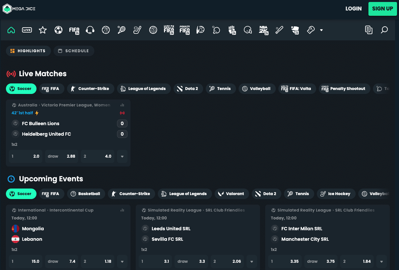The image size is (399, 270).
Task: Expand more markets for Bulleen Lions match
Action: (122, 156)
